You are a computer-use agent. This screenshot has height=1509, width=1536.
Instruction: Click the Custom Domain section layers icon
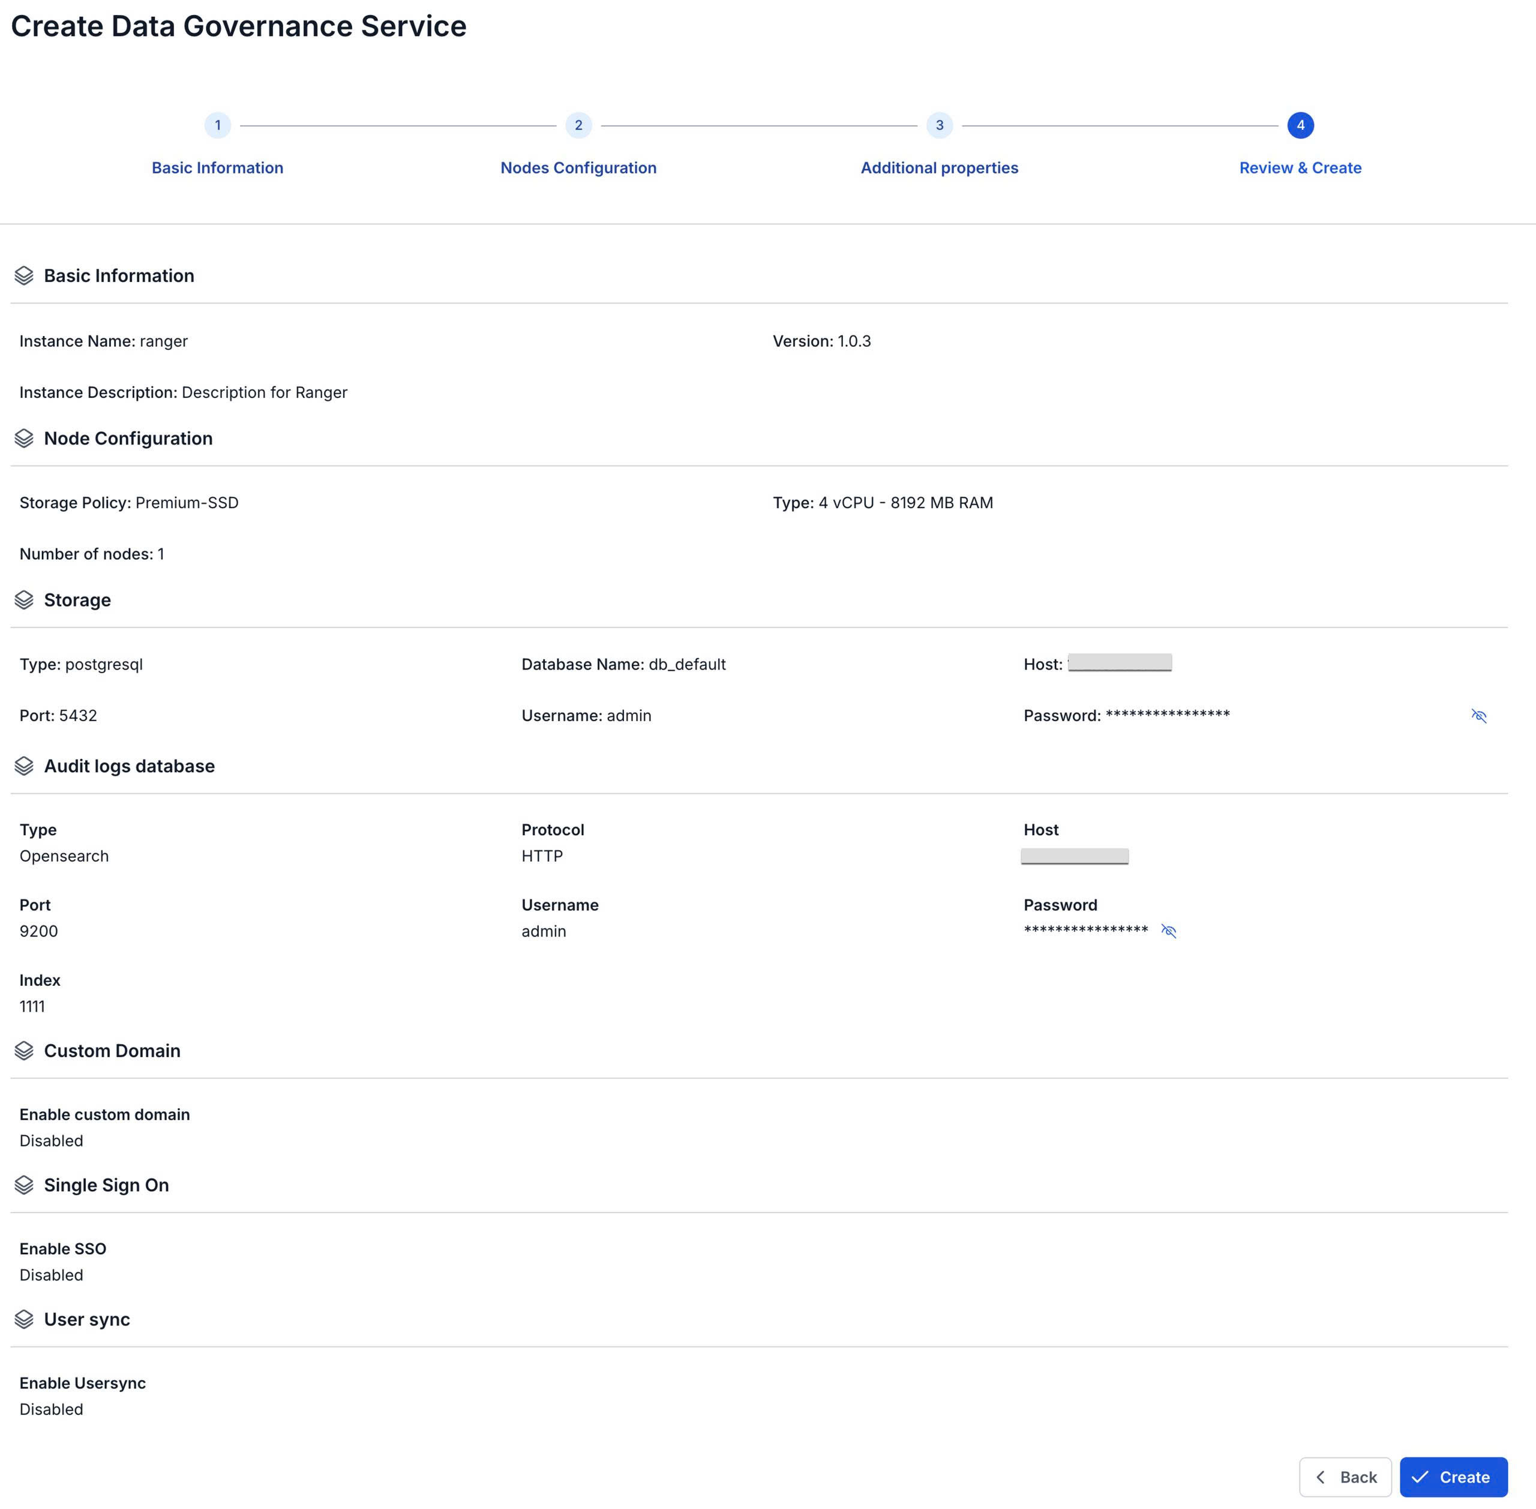(x=24, y=1051)
